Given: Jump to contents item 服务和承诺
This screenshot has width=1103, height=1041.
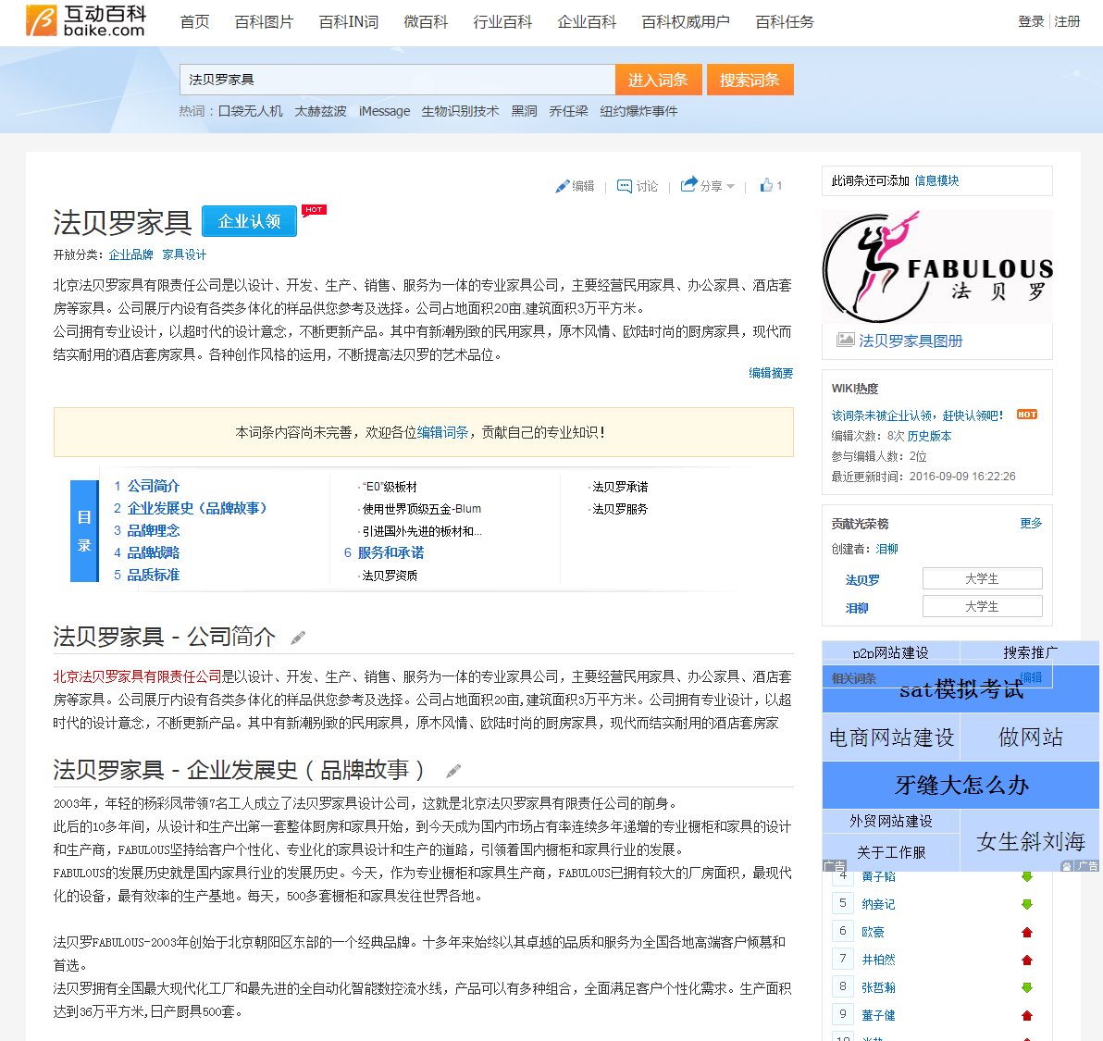Looking at the screenshot, I should tap(391, 552).
